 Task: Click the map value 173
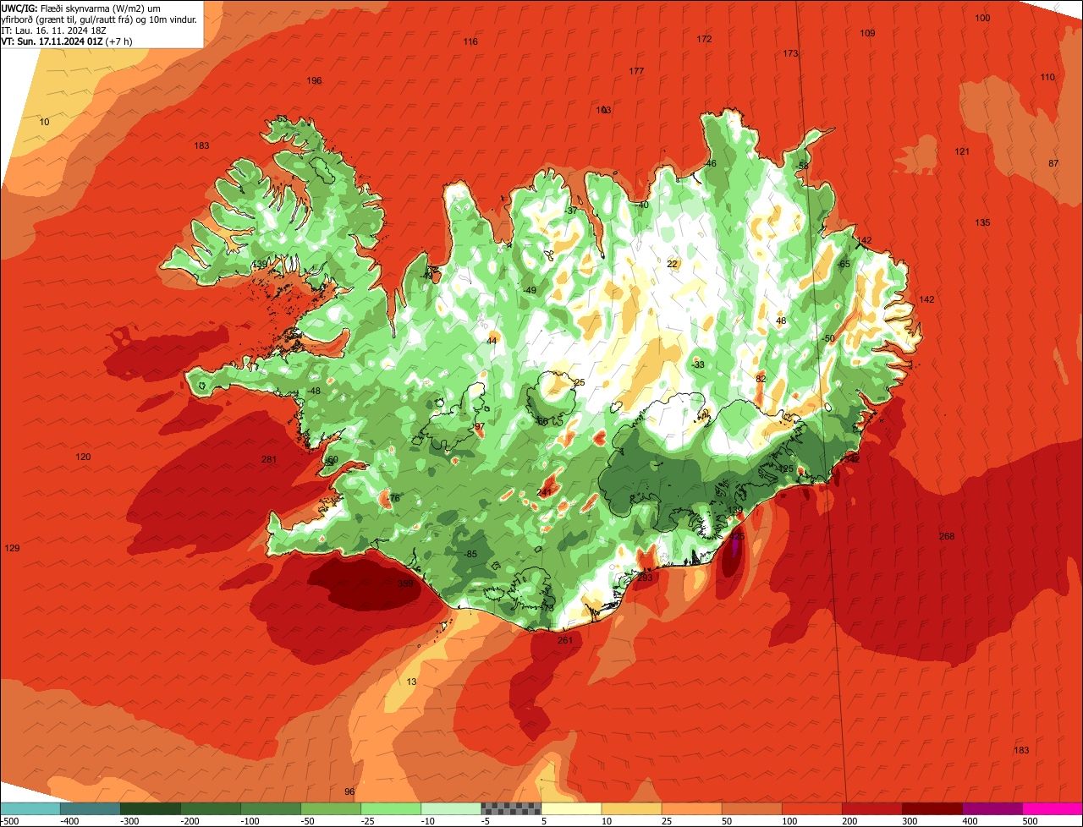point(790,54)
